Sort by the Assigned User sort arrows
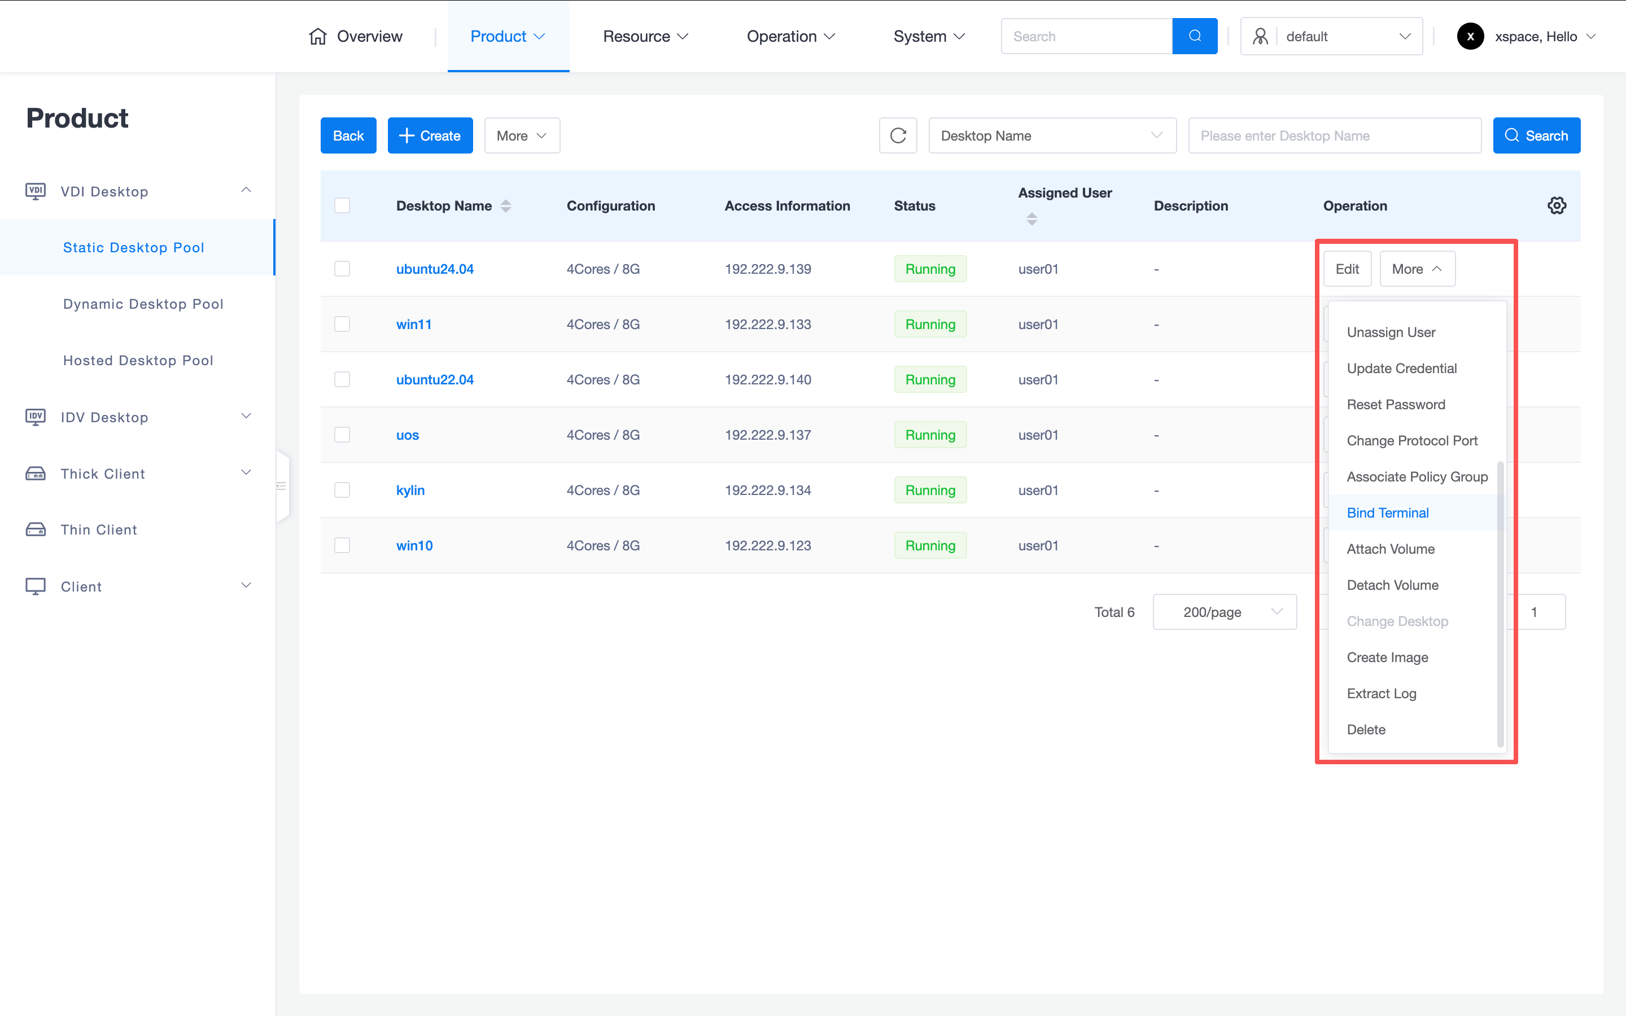This screenshot has height=1016, width=1626. click(1031, 219)
